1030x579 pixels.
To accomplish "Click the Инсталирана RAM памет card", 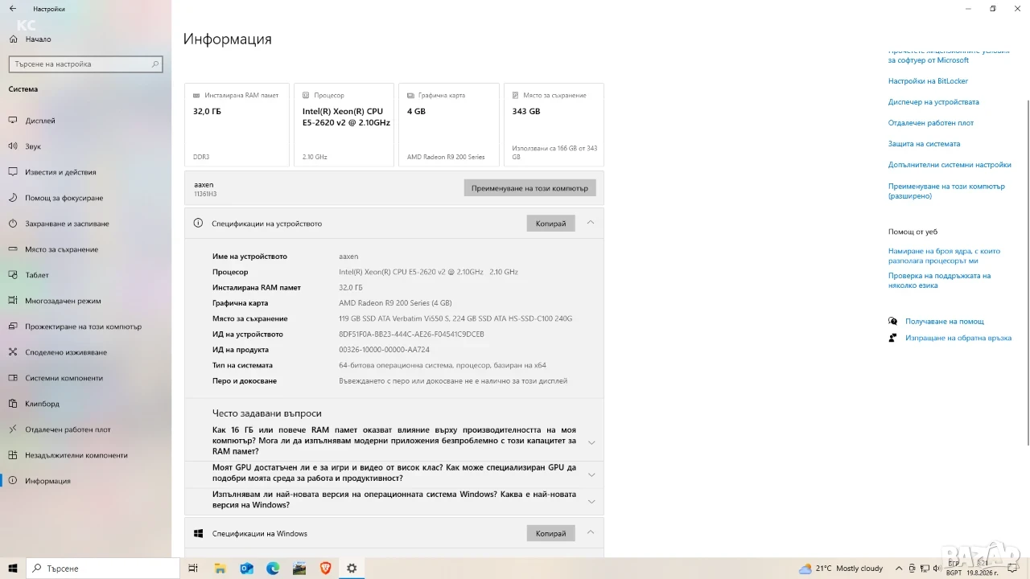I will [x=237, y=125].
